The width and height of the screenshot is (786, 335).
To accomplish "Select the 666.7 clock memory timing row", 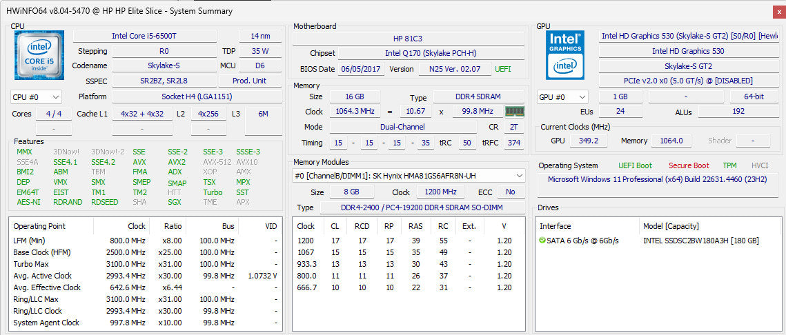I will [409, 287].
